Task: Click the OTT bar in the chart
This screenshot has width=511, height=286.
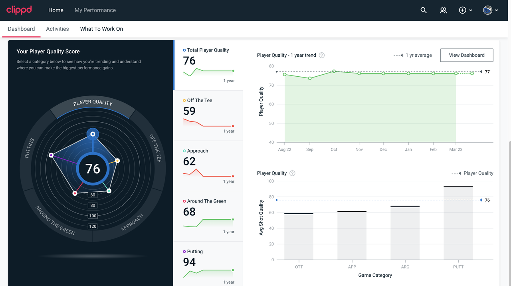Action: coord(299,236)
